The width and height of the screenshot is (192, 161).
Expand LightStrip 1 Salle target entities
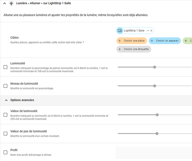pyautogui.click(x=148, y=31)
